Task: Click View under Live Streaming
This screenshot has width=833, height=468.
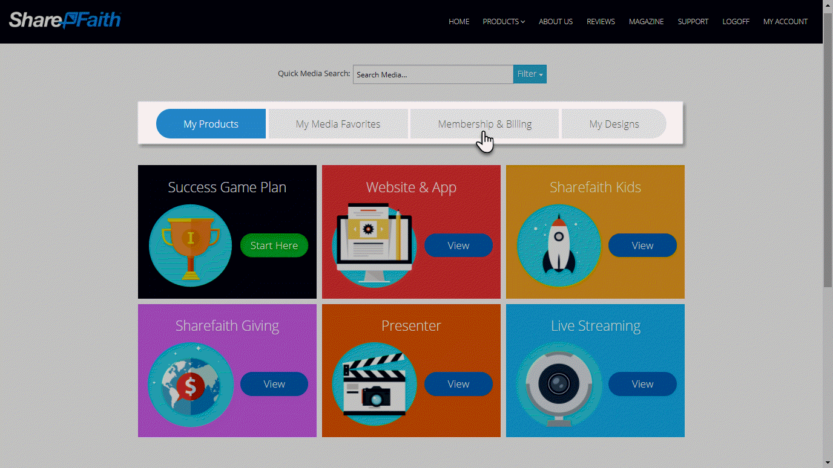Action: [x=642, y=384]
